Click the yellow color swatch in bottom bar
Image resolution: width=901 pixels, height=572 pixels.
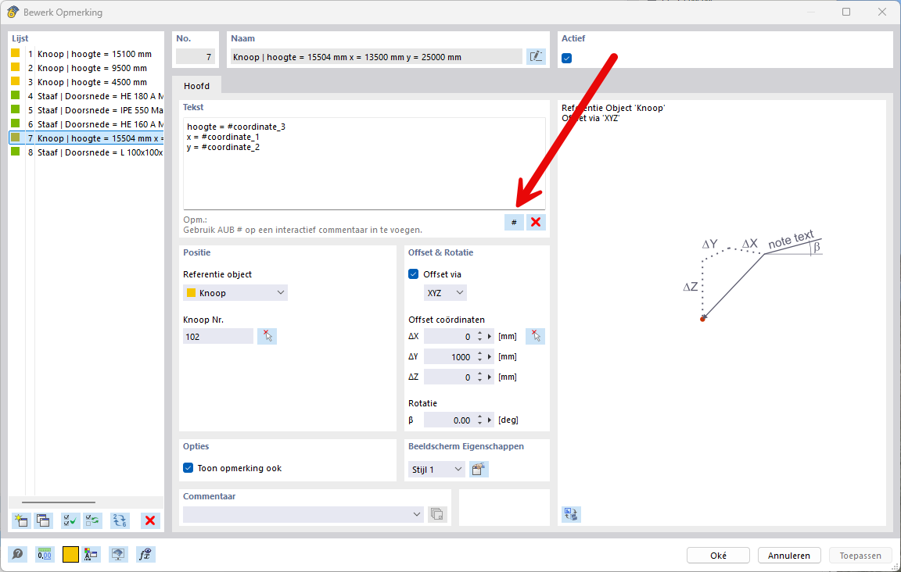70,555
